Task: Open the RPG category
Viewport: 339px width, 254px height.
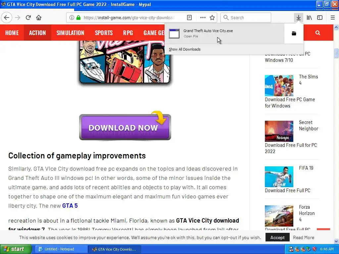Action: (128, 33)
